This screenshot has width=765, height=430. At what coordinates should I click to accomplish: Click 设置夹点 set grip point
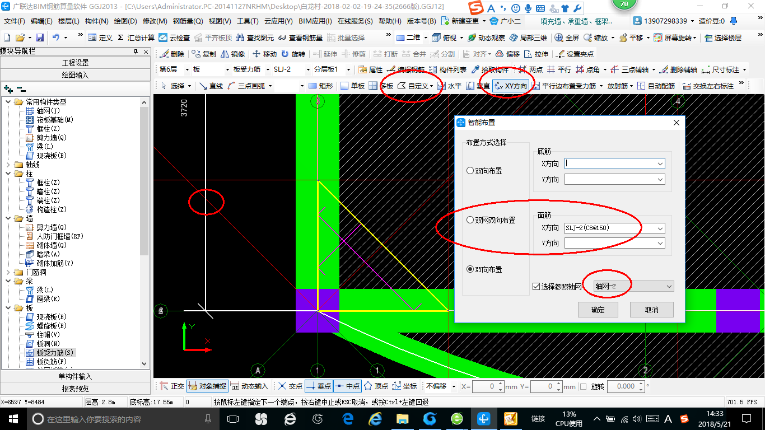coord(575,54)
